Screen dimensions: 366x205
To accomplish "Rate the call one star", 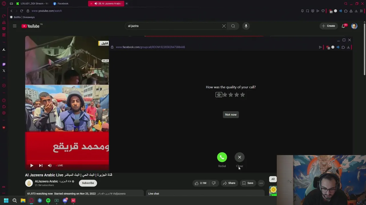I will (x=219, y=95).
